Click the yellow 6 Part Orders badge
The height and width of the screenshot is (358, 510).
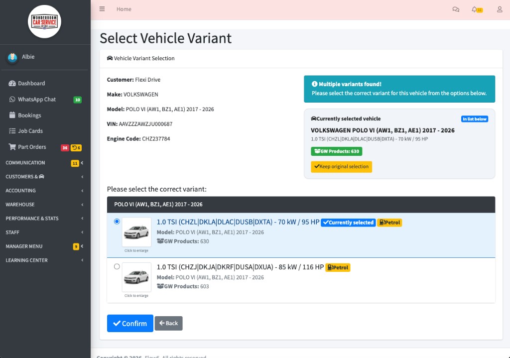click(76, 147)
